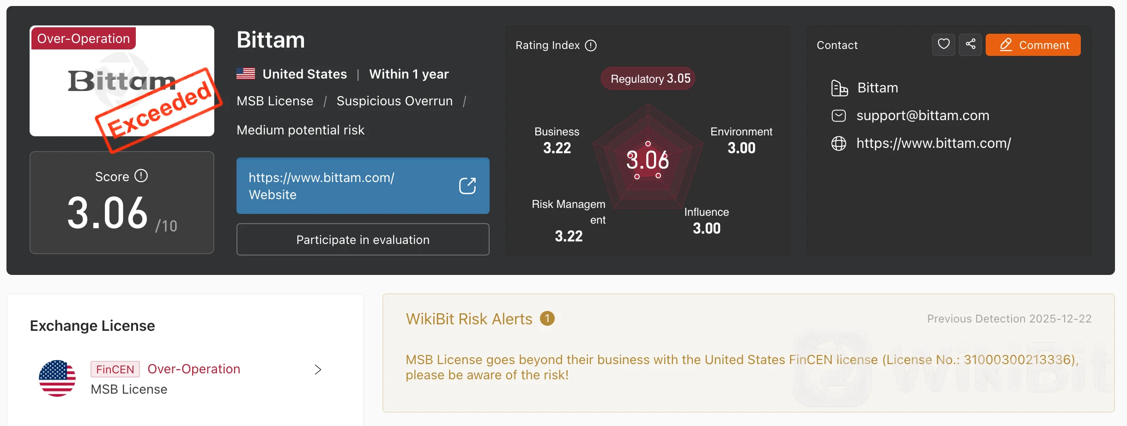The image size is (1127, 426).
Task: Click the external link icon on Website button
Action: (x=467, y=186)
